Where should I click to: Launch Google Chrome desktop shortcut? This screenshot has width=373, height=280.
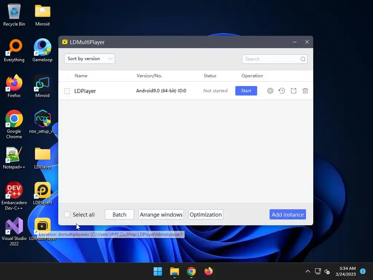coord(14,124)
